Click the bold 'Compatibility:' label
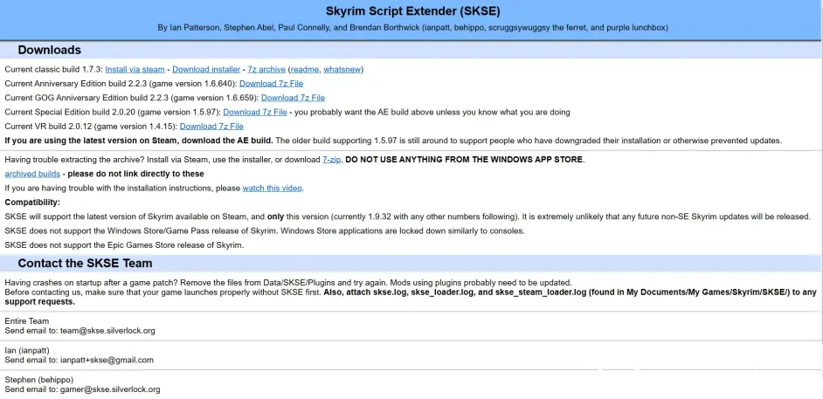 tap(32, 203)
